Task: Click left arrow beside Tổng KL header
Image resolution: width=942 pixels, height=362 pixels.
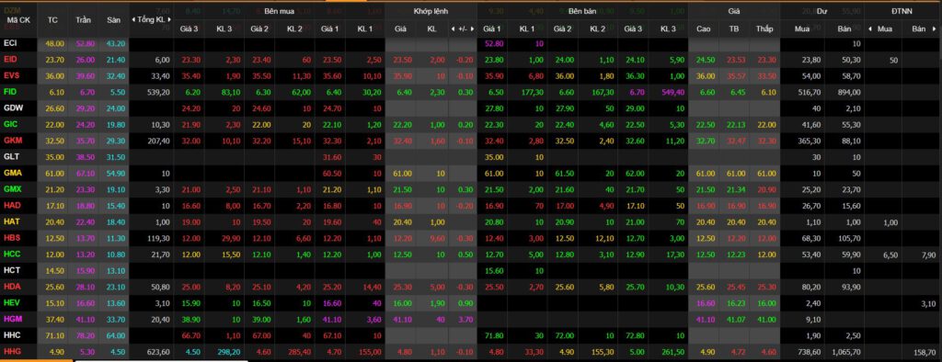Action: click(133, 20)
